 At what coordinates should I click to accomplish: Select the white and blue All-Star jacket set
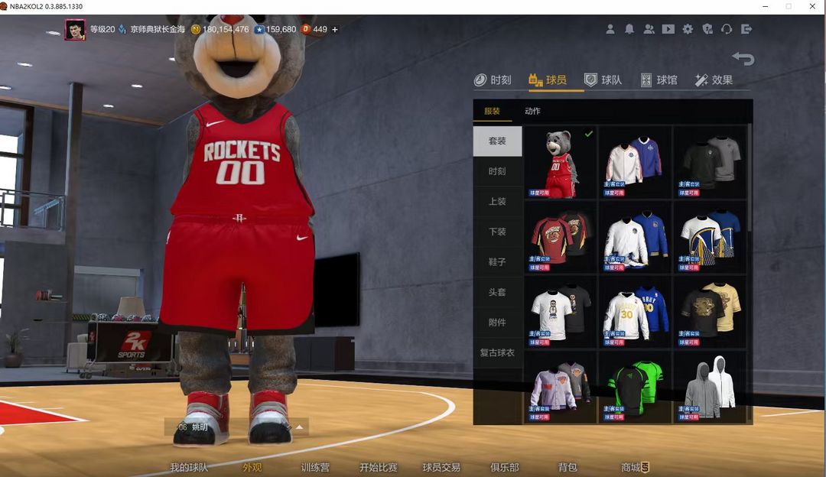tap(635, 163)
